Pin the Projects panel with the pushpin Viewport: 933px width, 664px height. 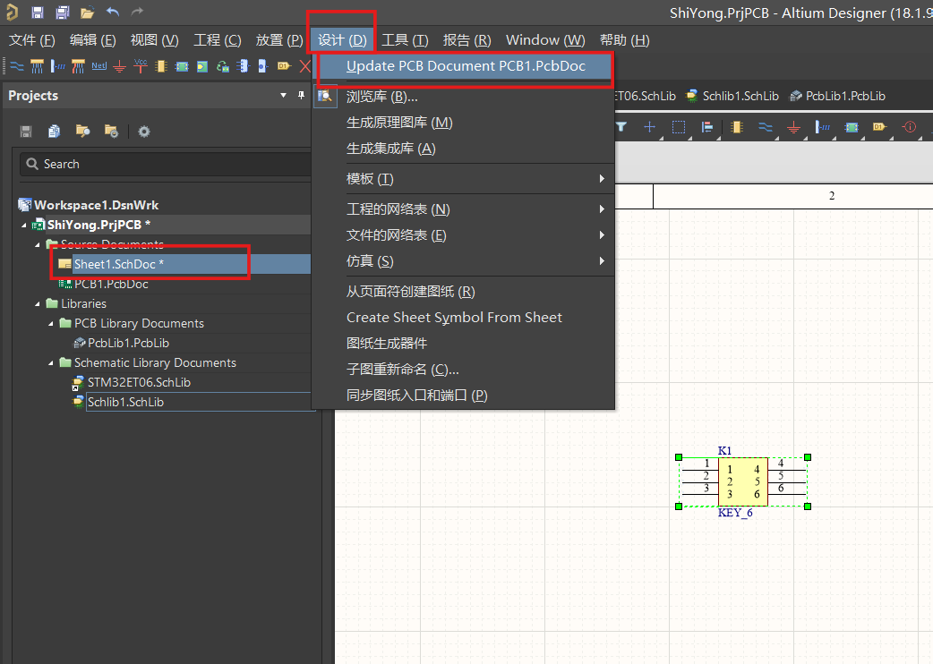click(x=301, y=95)
